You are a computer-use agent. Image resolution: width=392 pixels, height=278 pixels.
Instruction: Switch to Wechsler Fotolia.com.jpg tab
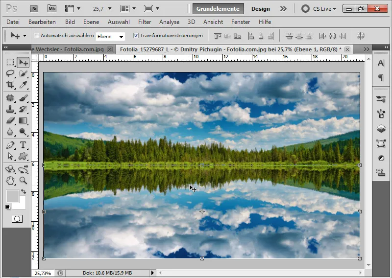point(68,49)
